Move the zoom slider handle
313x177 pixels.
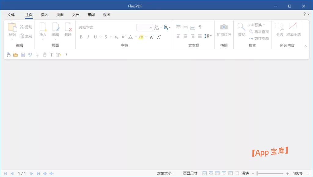257,173
